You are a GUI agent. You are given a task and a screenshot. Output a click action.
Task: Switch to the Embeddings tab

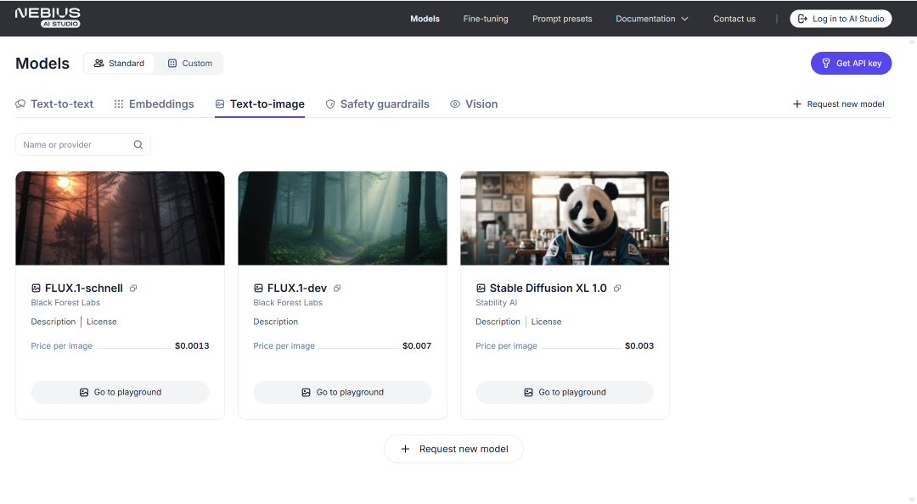154,104
